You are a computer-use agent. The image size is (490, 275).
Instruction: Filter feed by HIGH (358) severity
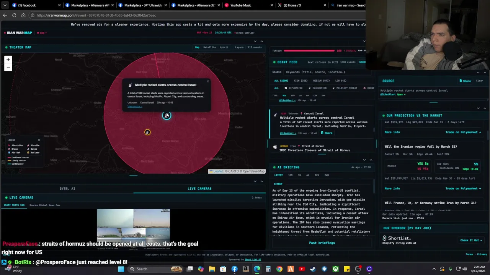coord(301,81)
